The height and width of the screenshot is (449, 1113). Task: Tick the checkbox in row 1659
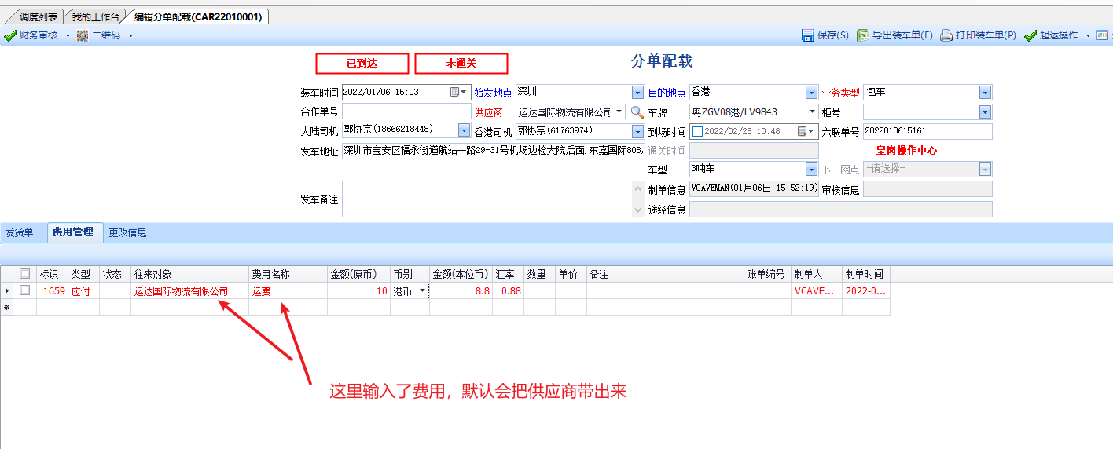25,290
